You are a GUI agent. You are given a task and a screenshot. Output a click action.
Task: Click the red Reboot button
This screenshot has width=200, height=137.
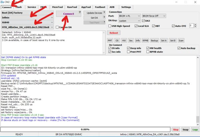point(114,33)
